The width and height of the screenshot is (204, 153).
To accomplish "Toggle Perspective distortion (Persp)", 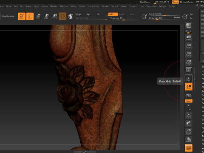I will pos(189,70).
